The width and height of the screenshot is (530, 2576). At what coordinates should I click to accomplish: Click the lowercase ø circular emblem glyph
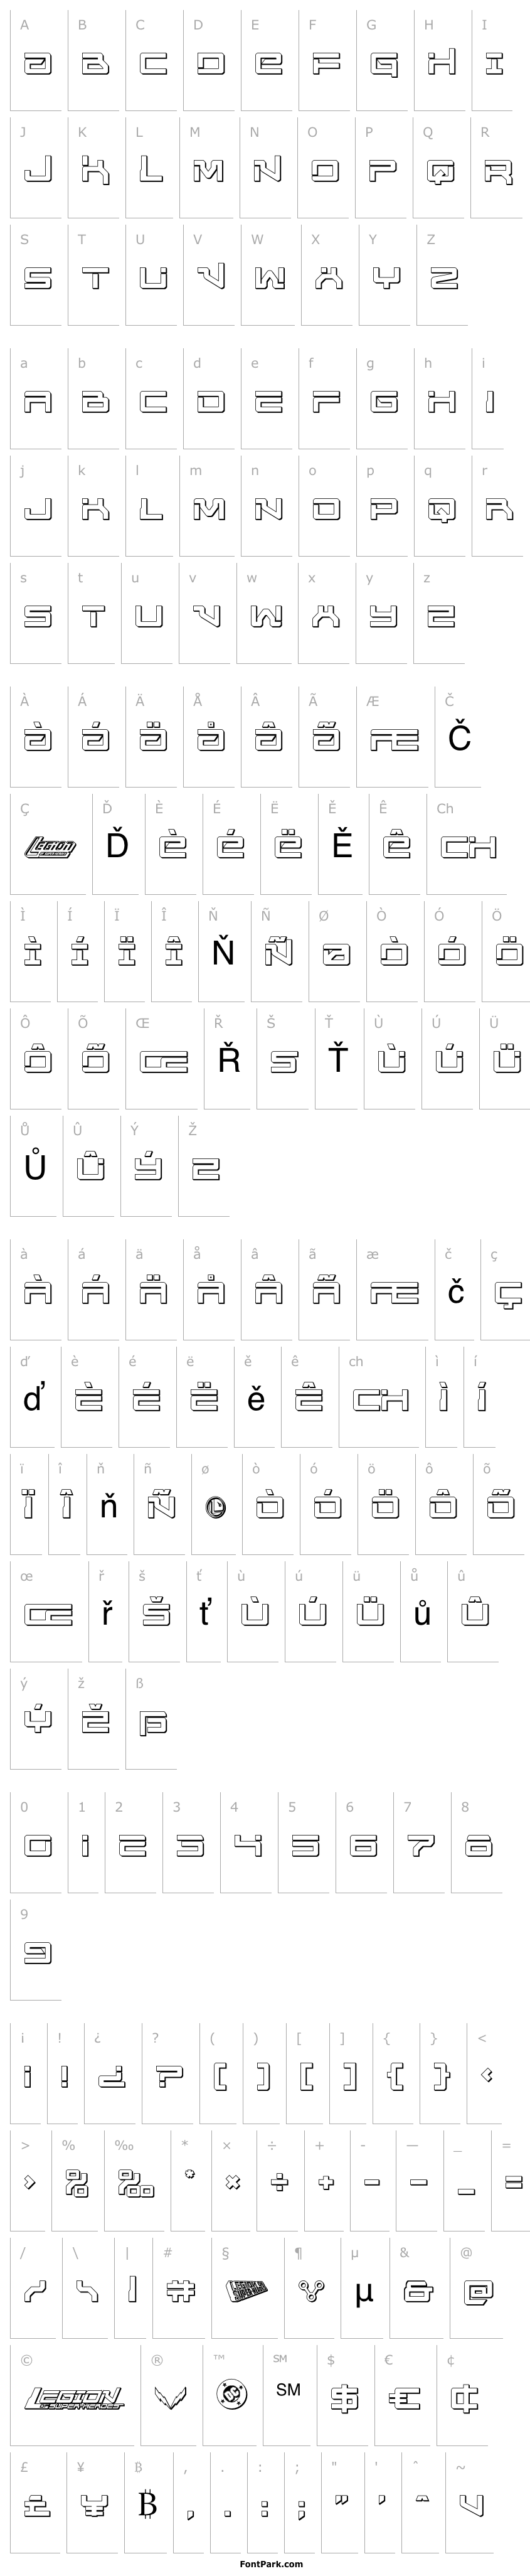click(x=215, y=1506)
